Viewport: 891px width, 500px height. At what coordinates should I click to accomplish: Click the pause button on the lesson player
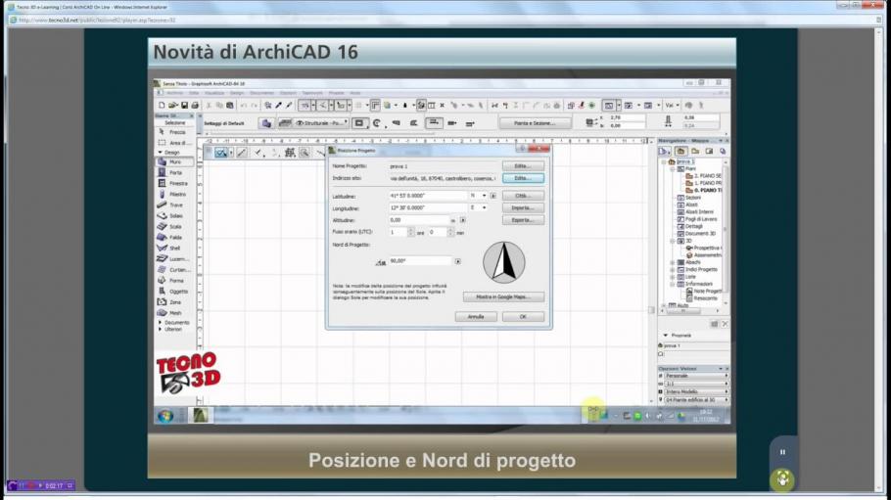click(782, 452)
